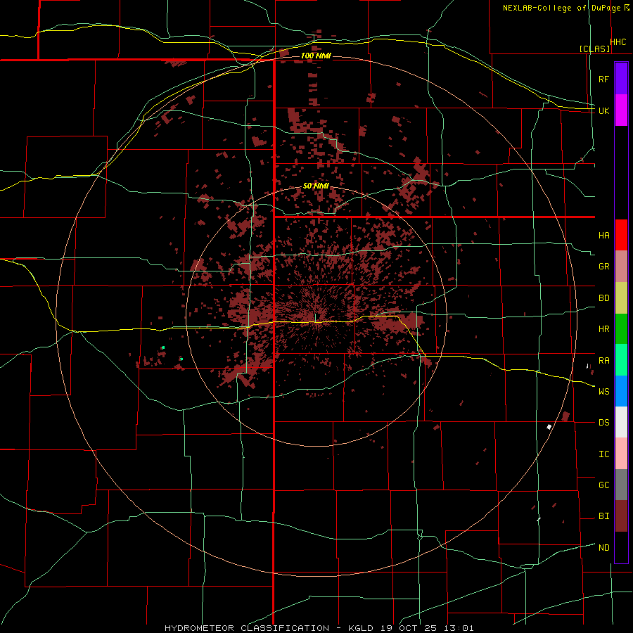This screenshot has height=633, width=633.
Task: Click the HR green legend color block
Action: pyautogui.click(x=621, y=329)
